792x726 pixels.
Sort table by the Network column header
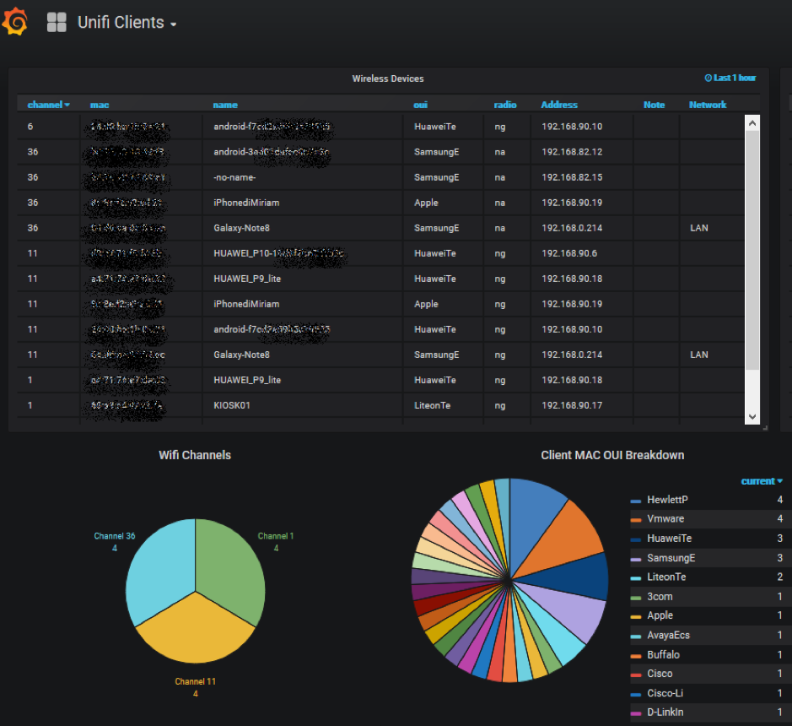pyautogui.click(x=708, y=105)
